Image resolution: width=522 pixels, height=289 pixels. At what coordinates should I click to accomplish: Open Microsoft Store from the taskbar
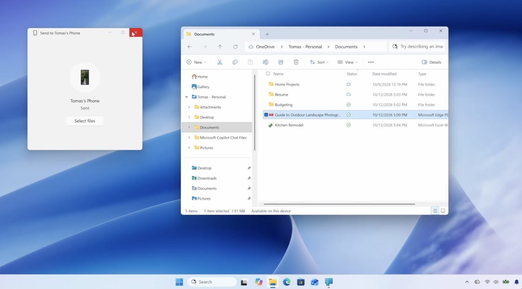coord(301,282)
